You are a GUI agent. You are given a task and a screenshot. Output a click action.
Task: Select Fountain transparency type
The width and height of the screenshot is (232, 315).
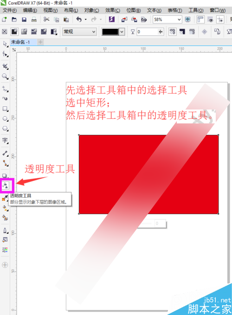click(x=24, y=32)
